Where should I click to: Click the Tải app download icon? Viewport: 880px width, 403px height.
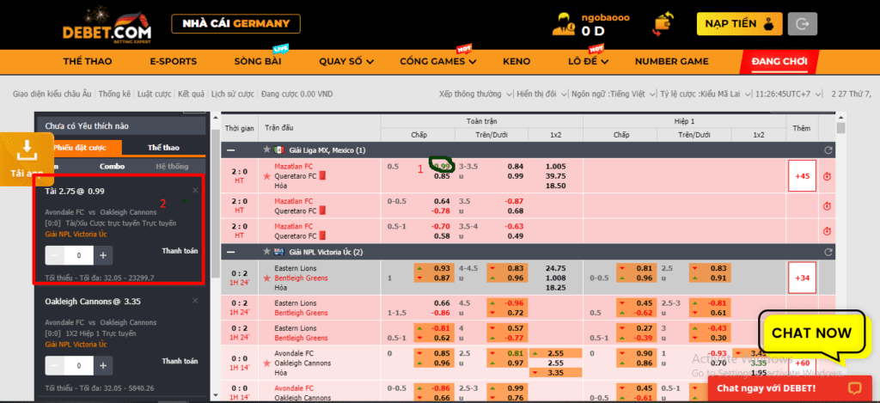click(x=27, y=149)
